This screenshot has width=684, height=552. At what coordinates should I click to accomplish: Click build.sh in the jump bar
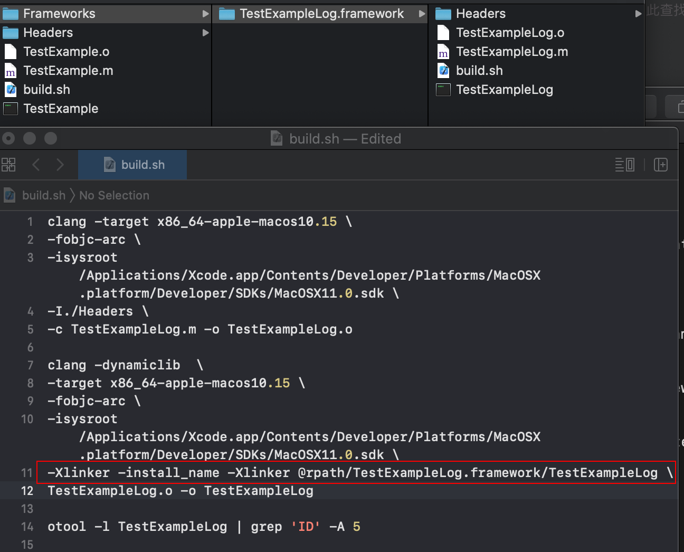point(44,195)
